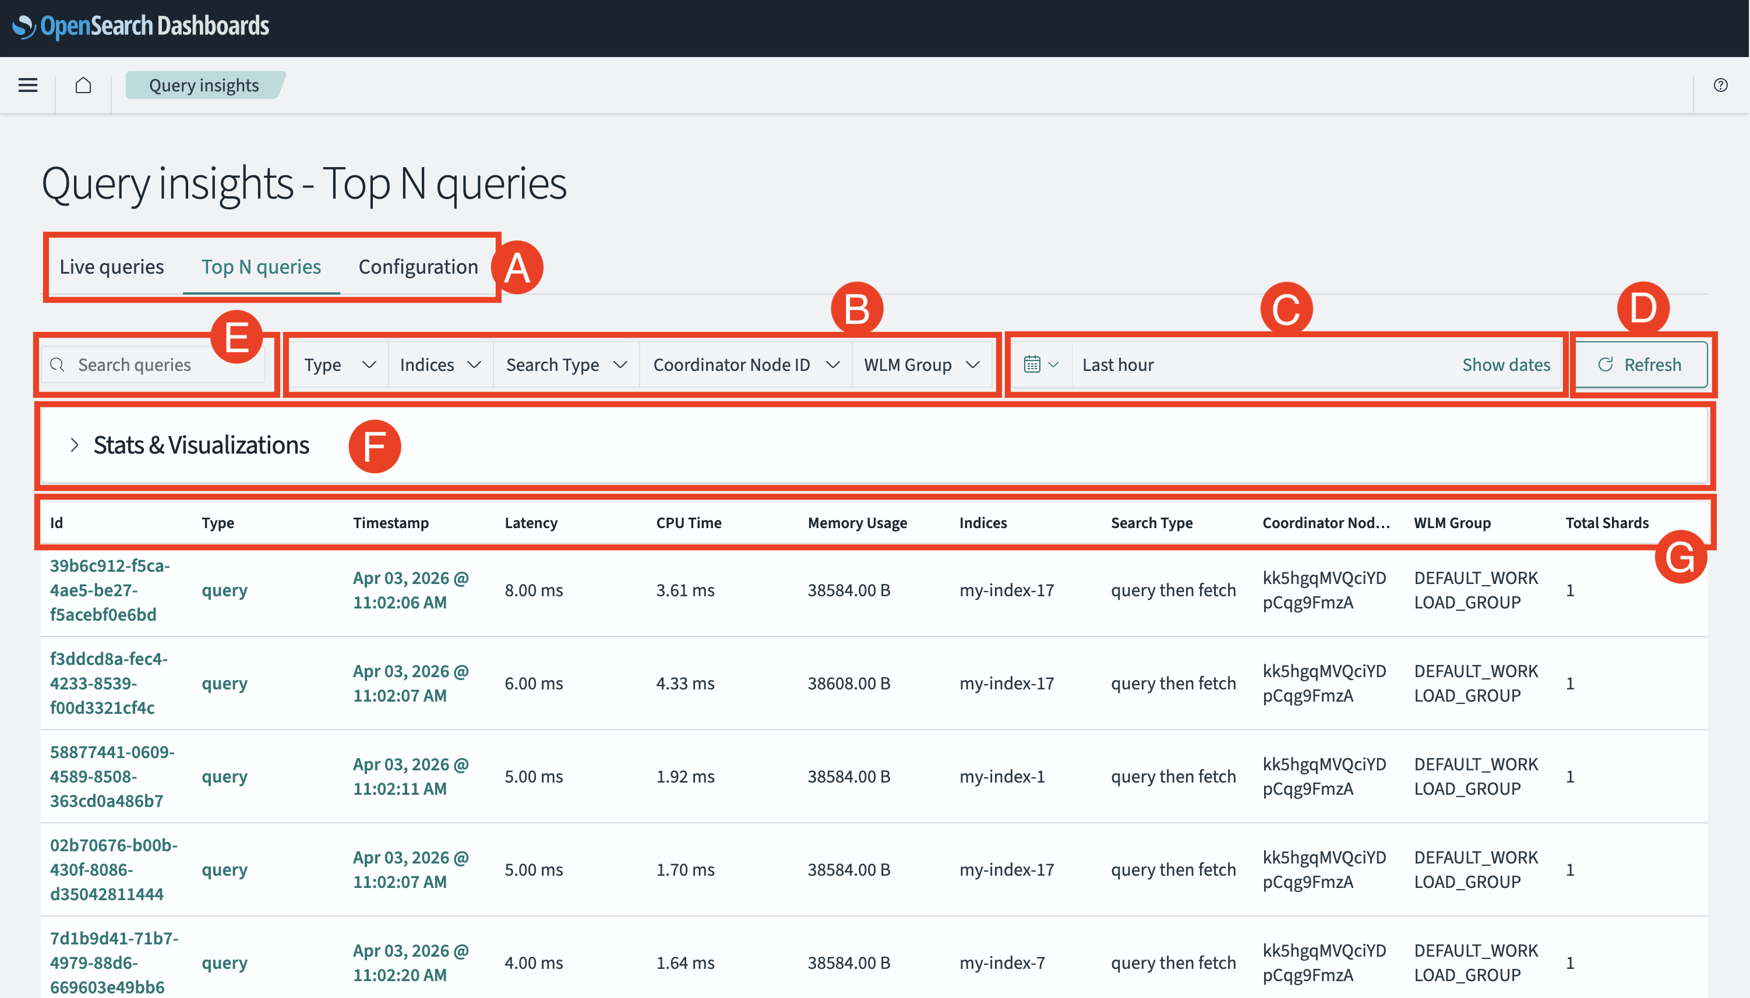Open the Search Type filter dropdown
1750x998 pixels.
(x=566, y=364)
